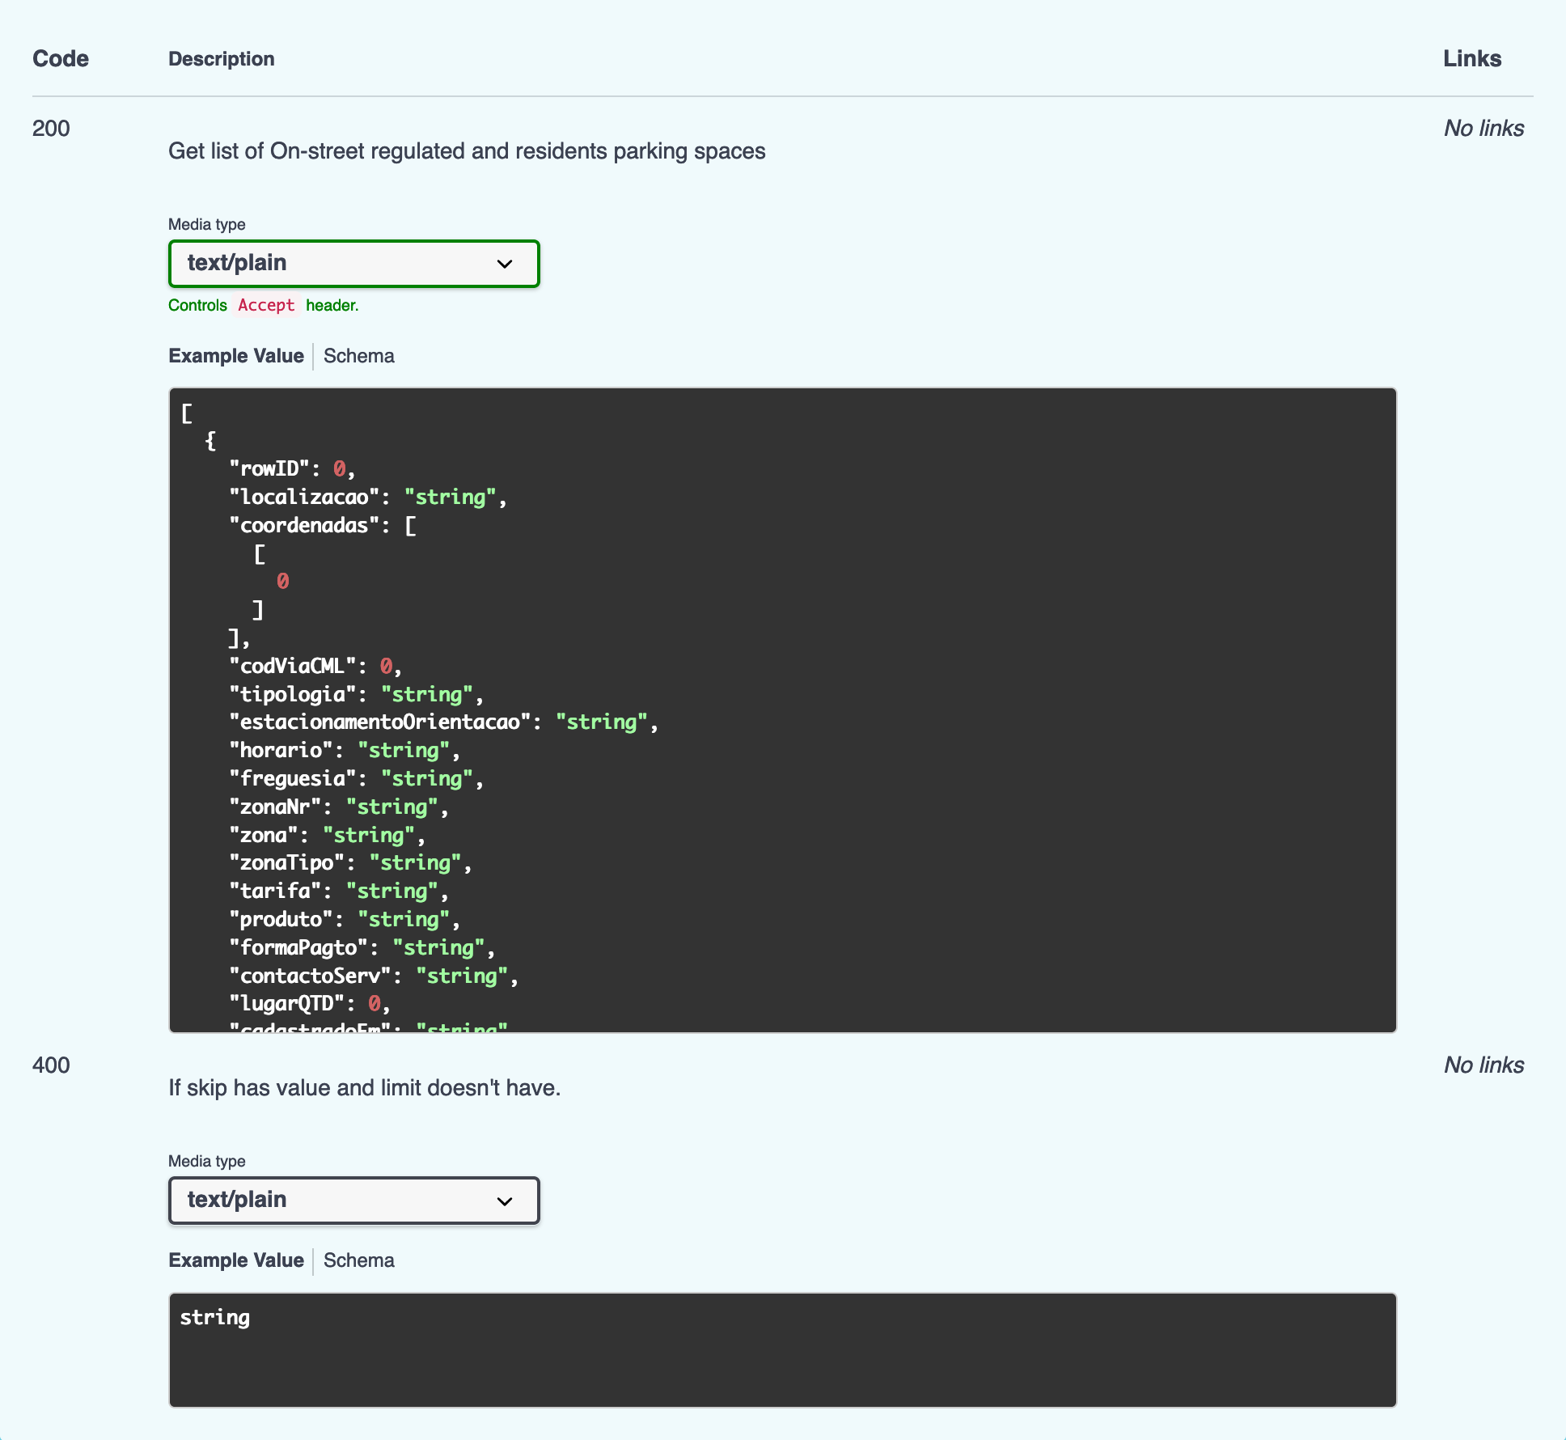Click the 200 response code
The image size is (1566, 1440).
(x=51, y=129)
